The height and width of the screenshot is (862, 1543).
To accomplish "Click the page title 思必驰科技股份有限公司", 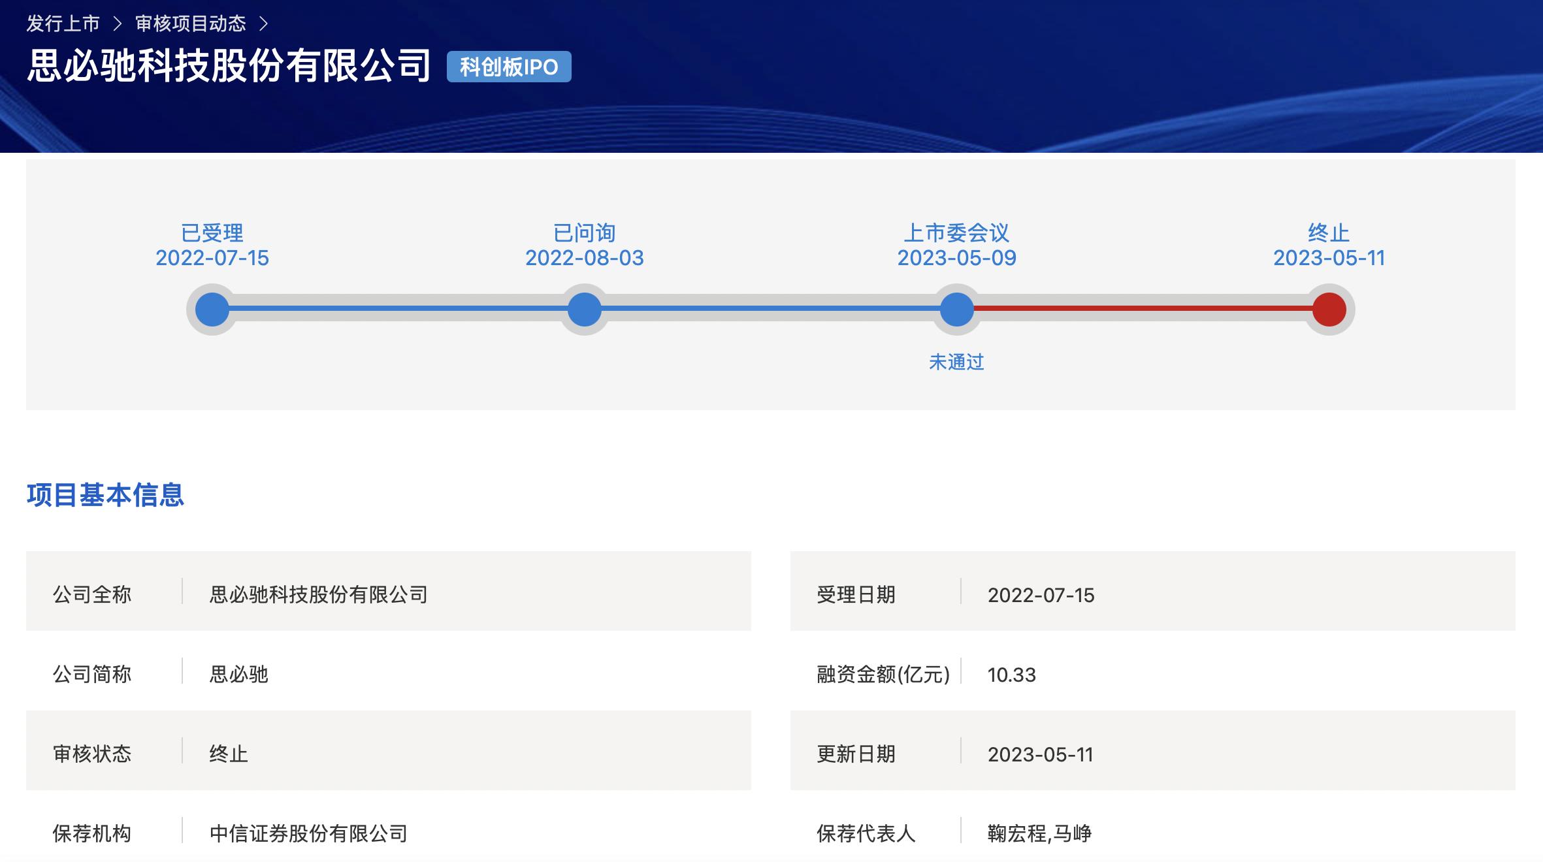I will click(x=229, y=66).
